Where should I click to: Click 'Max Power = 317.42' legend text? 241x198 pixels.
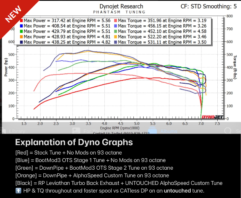coord(45,20)
